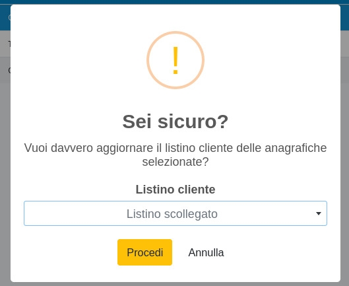
Task: Click the dimmed backdrop right of the dialog
Action: click(x=345, y=178)
